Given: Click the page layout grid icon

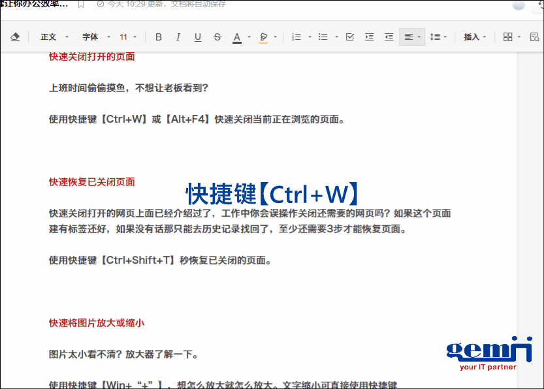Looking at the screenshot, I should [508, 37].
